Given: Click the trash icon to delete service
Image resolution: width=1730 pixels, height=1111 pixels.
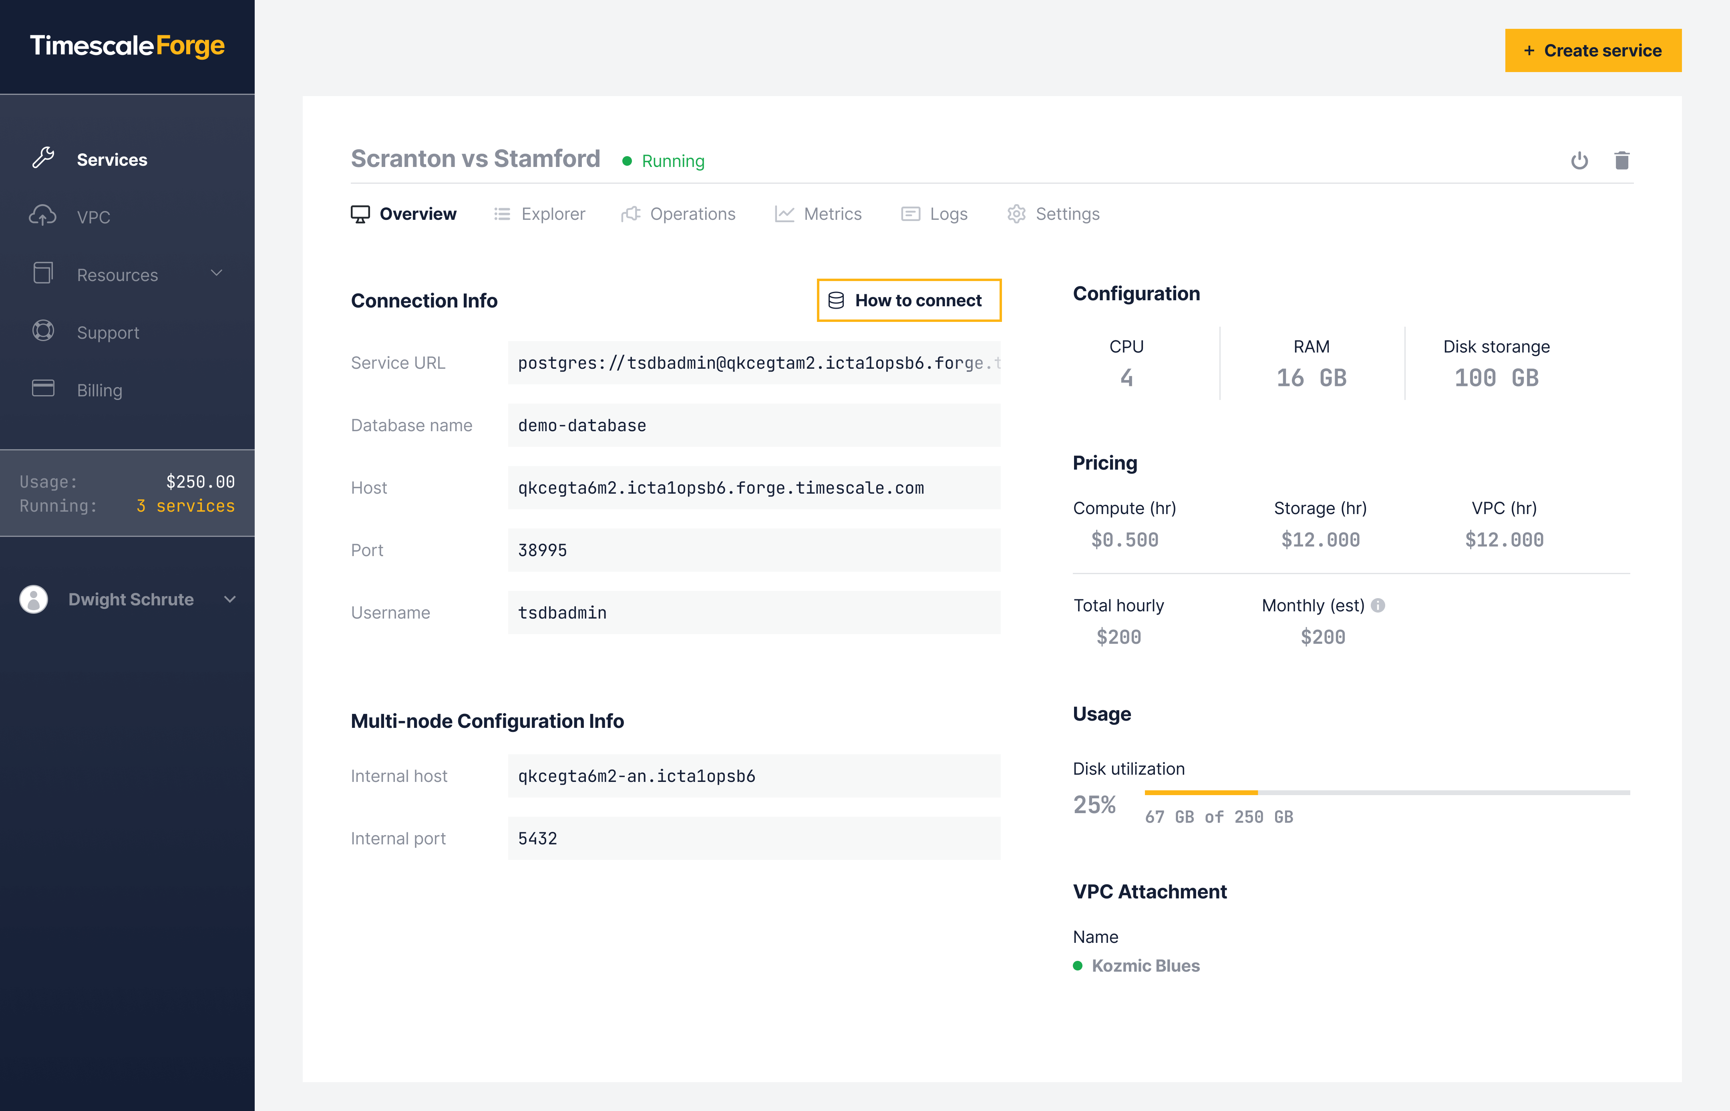Looking at the screenshot, I should pyautogui.click(x=1622, y=160).
